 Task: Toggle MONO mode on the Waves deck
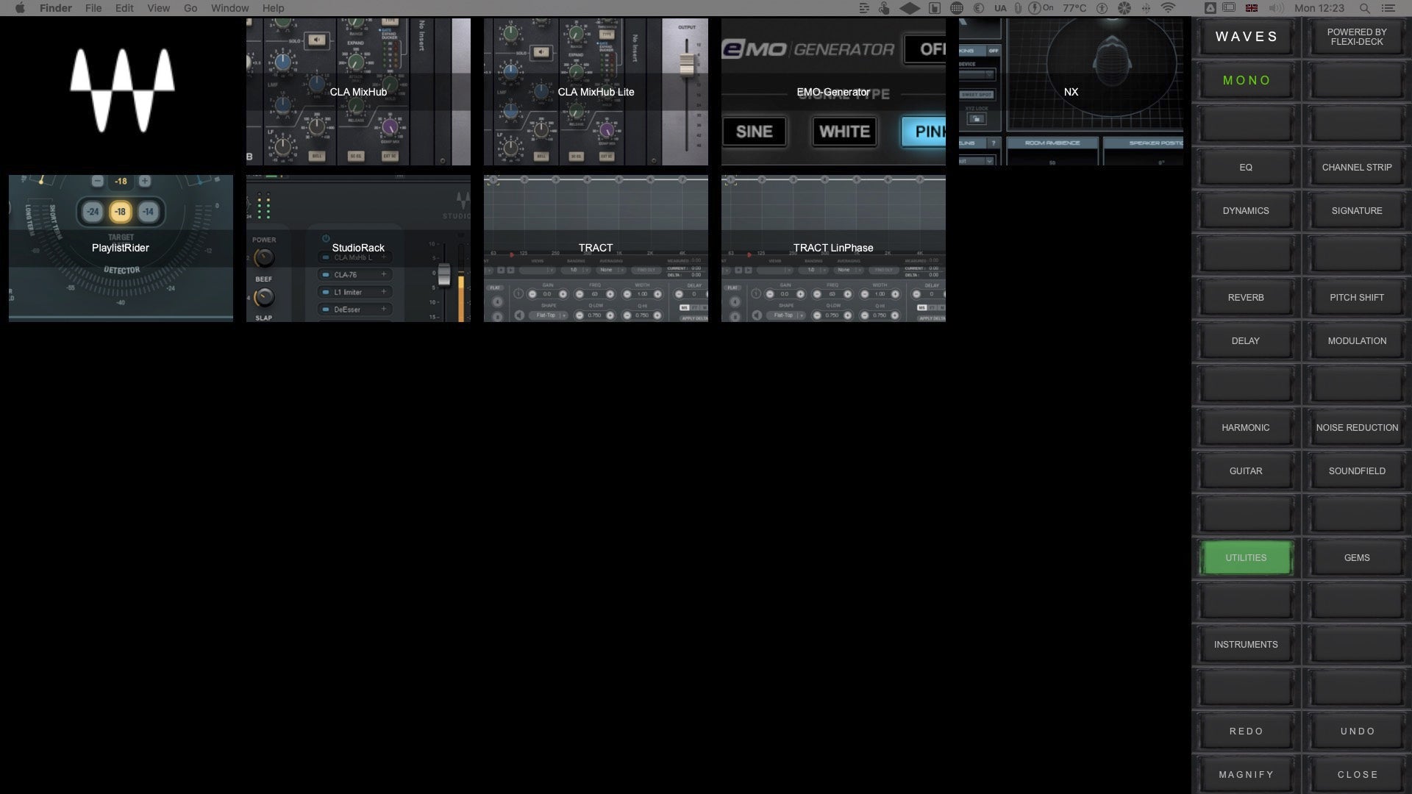[1245, 80]
